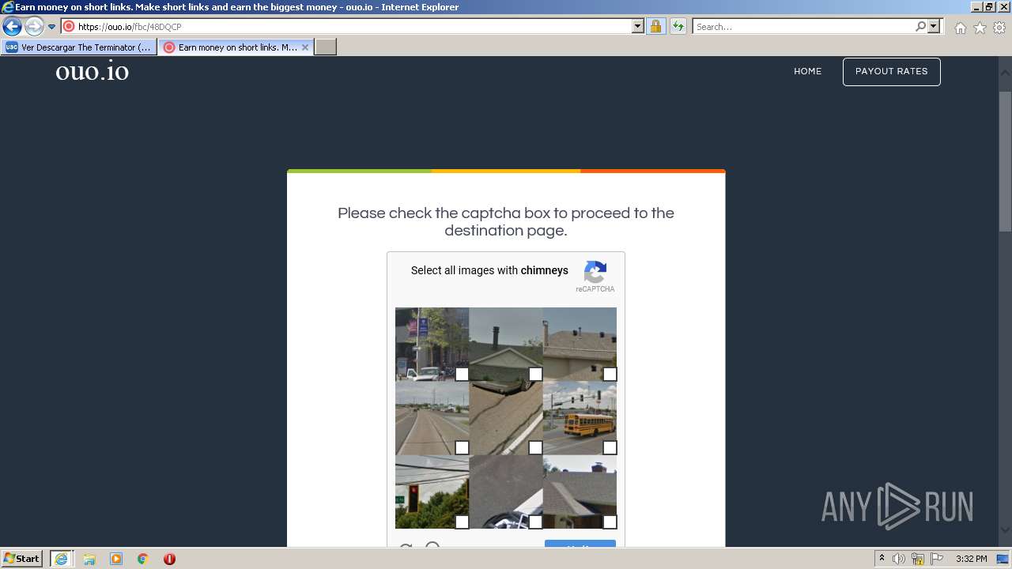Open the Windows Start menu

pos(22,559)
